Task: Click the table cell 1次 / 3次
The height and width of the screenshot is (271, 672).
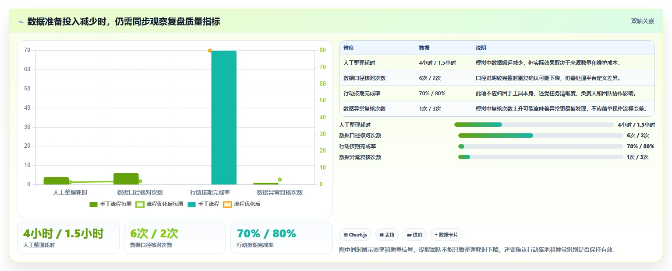Action: [430, 109]
